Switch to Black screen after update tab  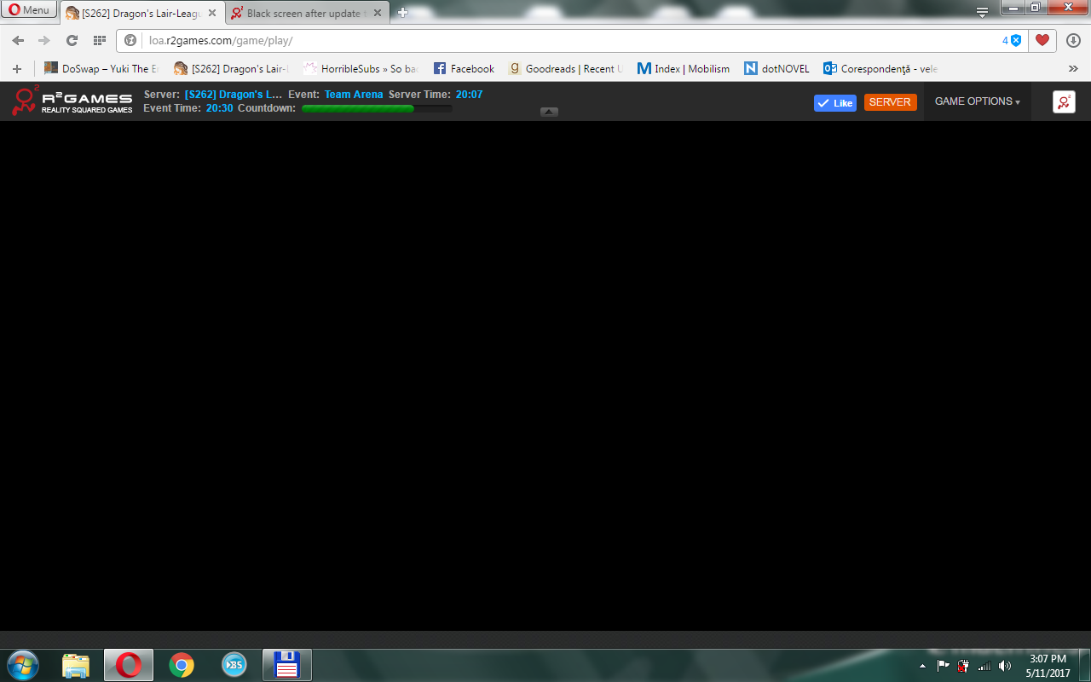coord(303,14)
